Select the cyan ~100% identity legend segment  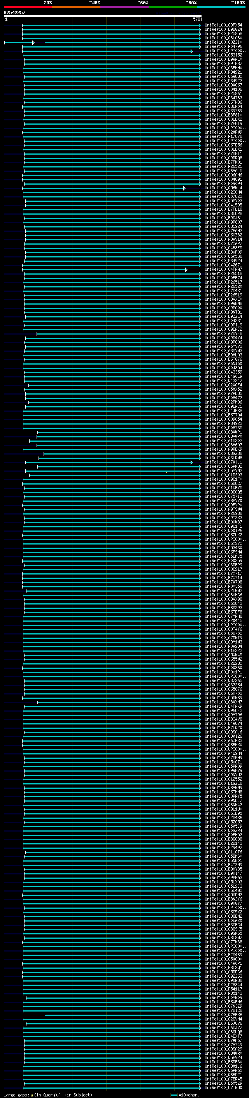(221, 7)
